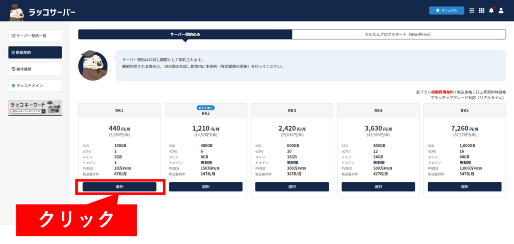Open the マニュアル manual button
Screen dimensions: 514x244
tap(446, 11)
